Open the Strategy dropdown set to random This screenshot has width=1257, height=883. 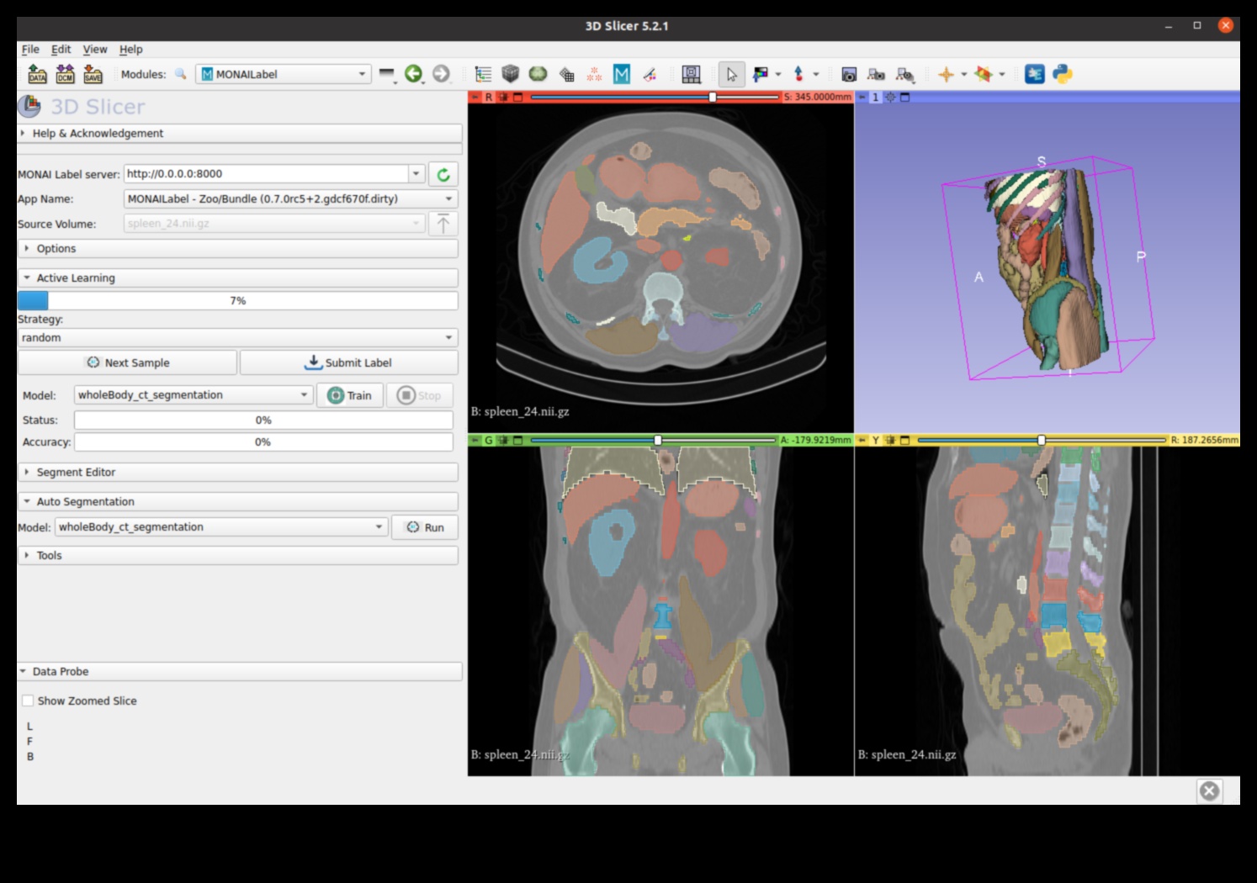pos(237,337)
